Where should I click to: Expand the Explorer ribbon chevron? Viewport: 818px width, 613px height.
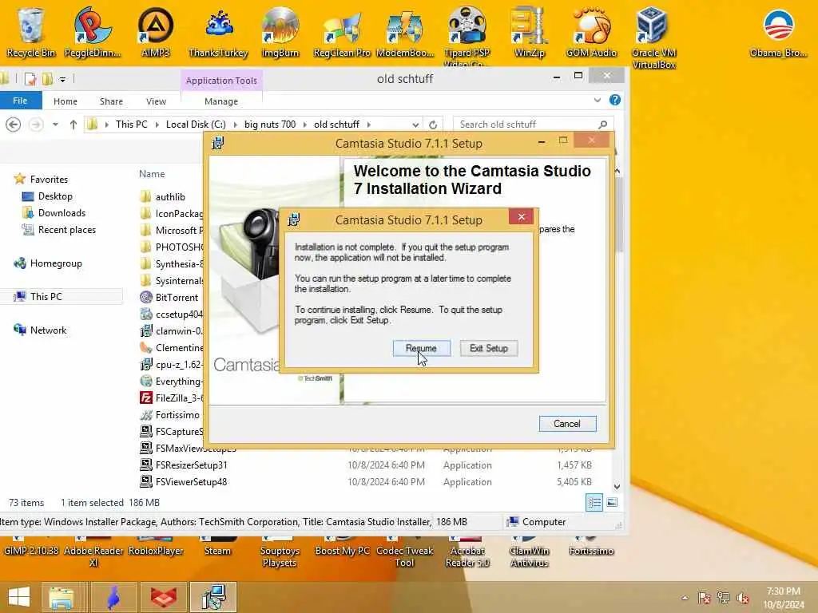point(598,100)
